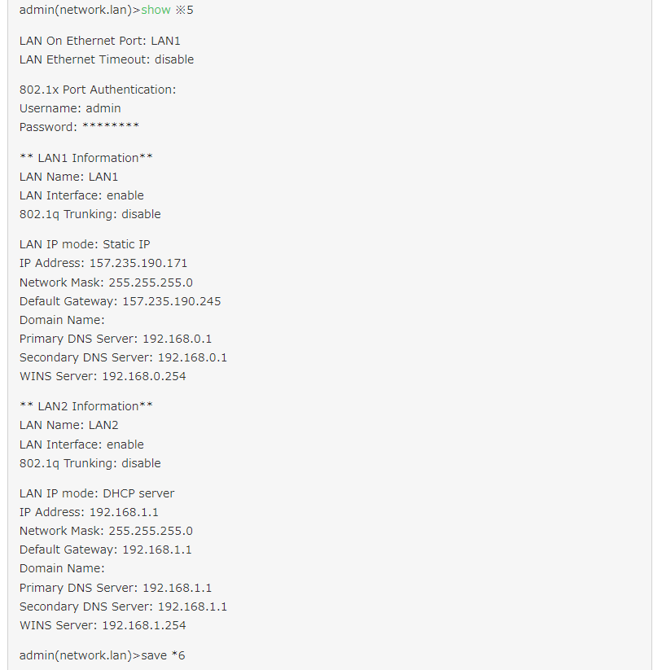Click the LAN Name: LAN1 line
This screenshot has width=662, height=670.
tap(69, 177)
